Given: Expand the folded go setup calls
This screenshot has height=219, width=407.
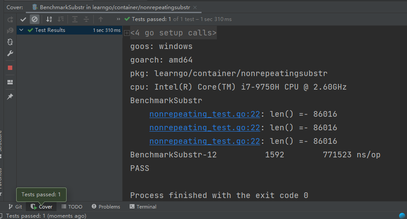Looking at the screenshot, I should [127, 33].
